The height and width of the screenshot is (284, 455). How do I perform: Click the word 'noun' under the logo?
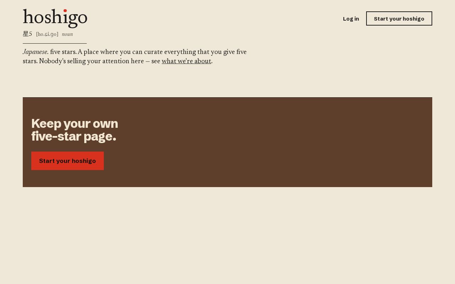68,34
